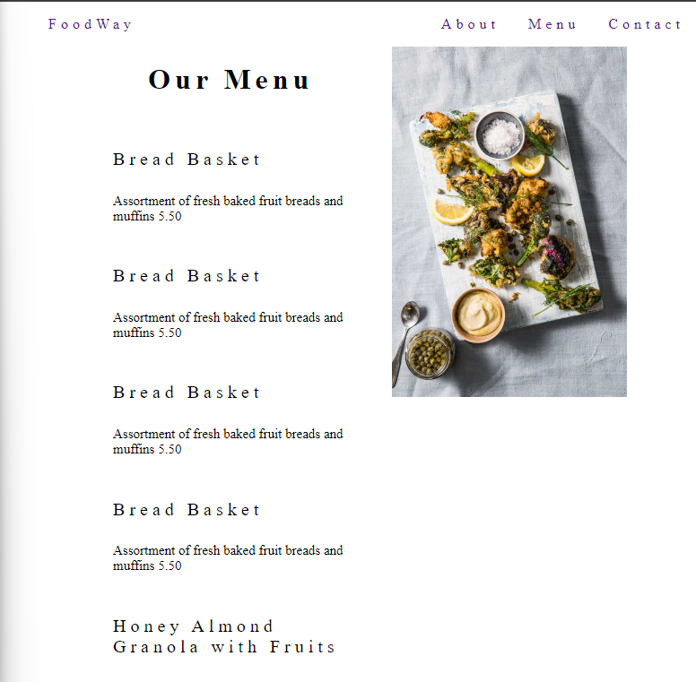Click the first fruit breads and muffins description

(x=228, y=209)
